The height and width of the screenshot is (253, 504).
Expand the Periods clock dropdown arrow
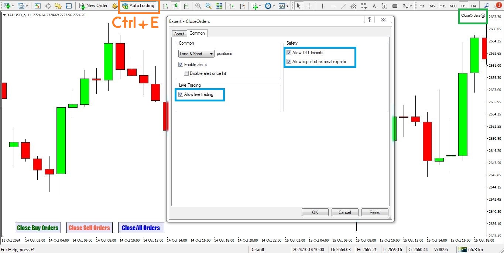click(273, 6)
